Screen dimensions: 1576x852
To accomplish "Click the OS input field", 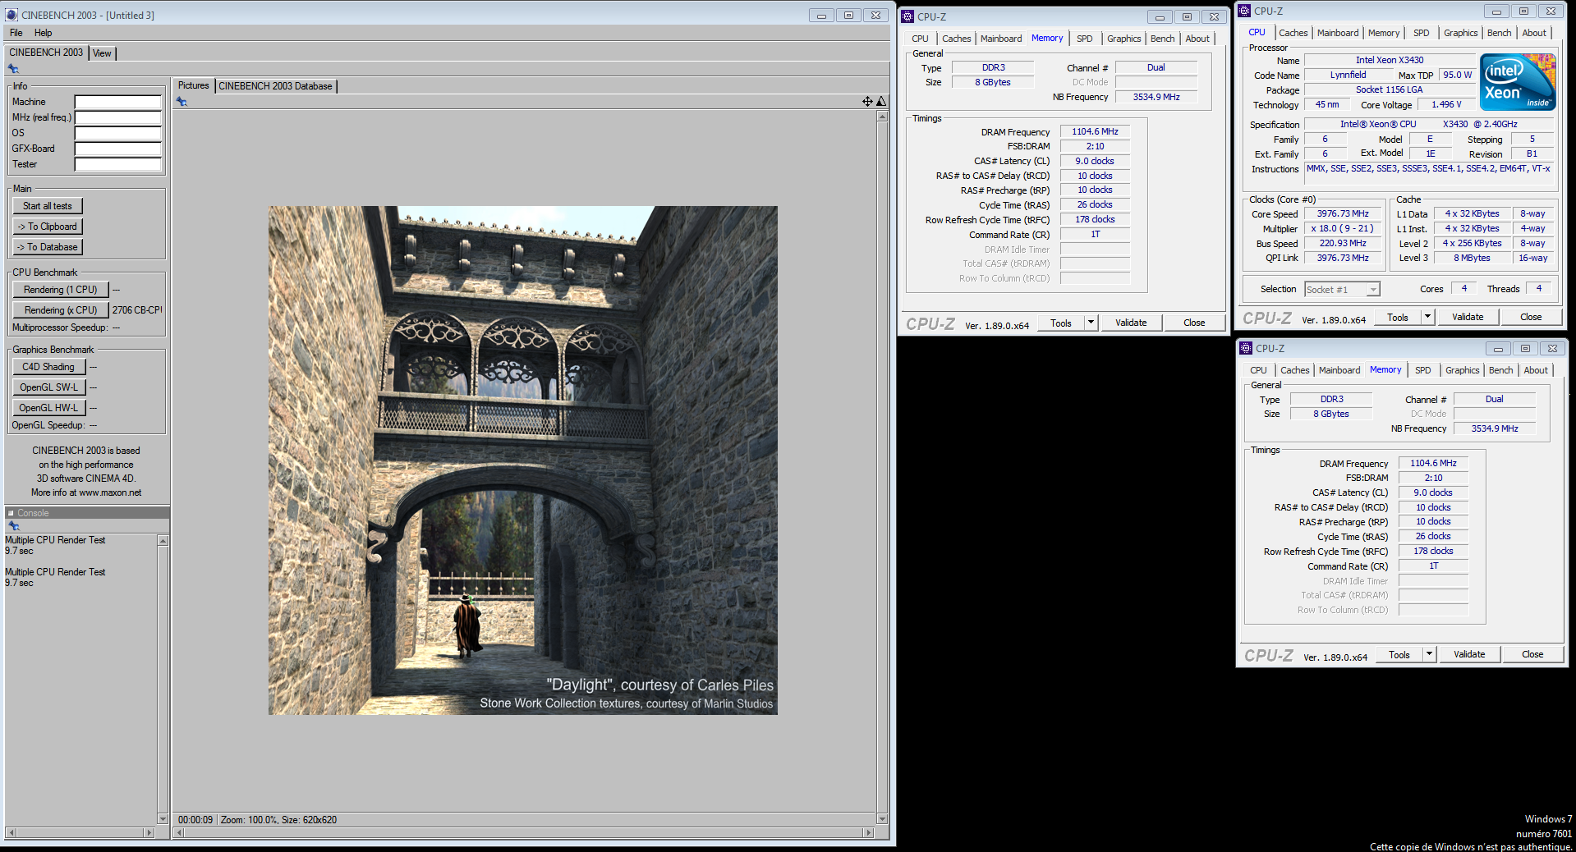I will coord(118,133).
